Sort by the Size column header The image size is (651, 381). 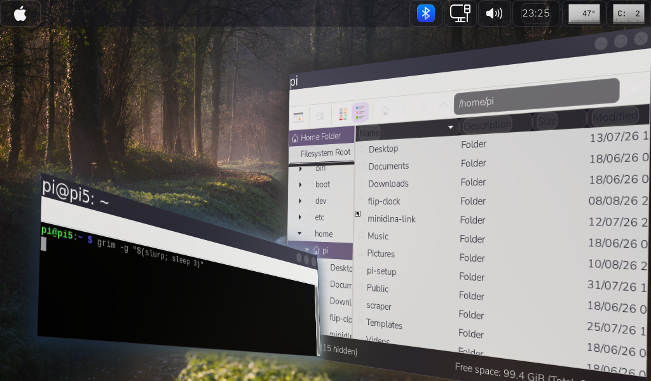pyautogui.click(x=546, y=121)
